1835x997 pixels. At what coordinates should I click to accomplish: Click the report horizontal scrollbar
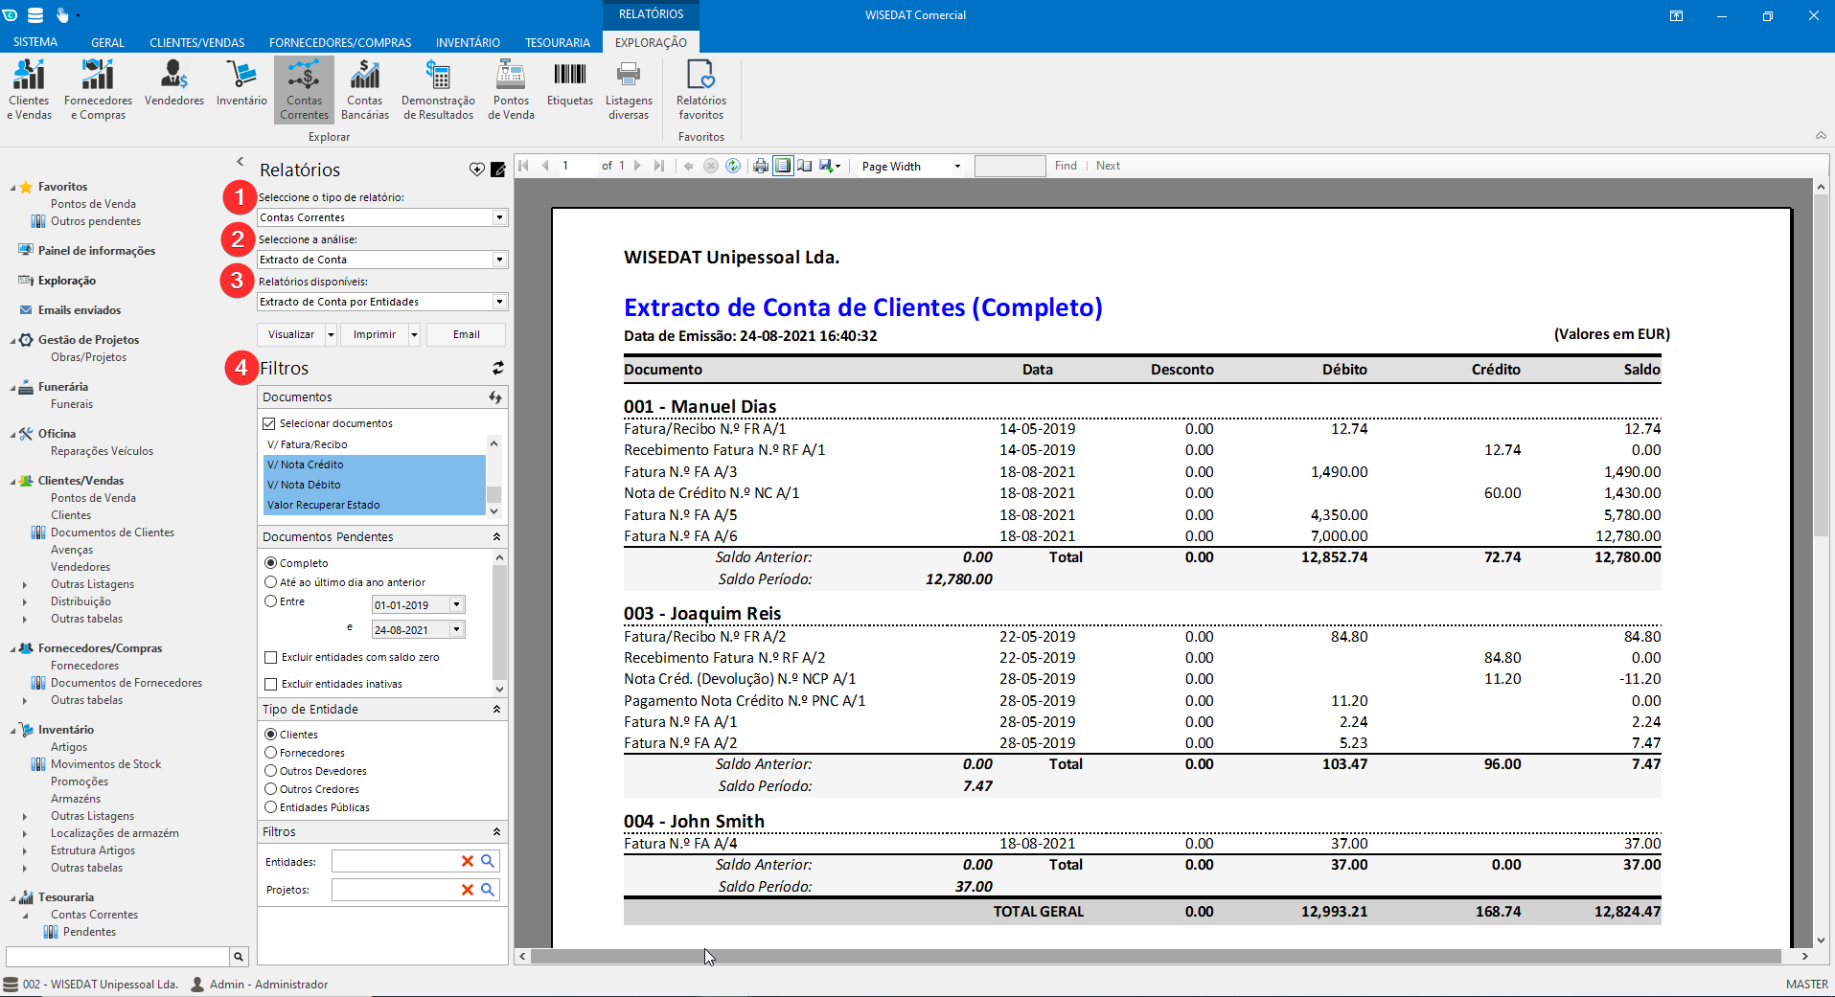(x=1150, y=956)
